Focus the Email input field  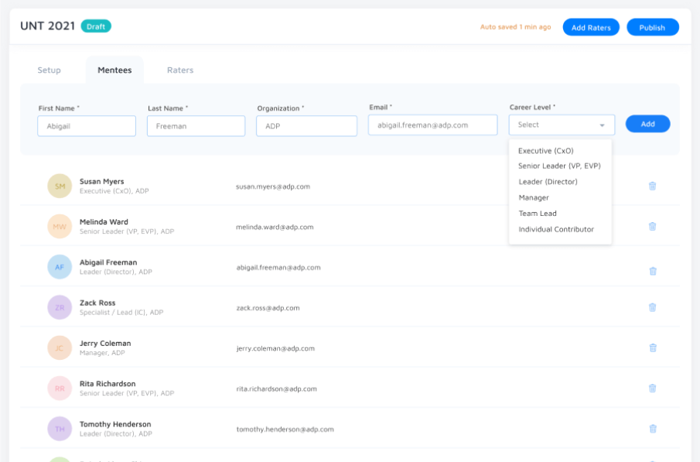pyautogui.click(x=432, y=125)
